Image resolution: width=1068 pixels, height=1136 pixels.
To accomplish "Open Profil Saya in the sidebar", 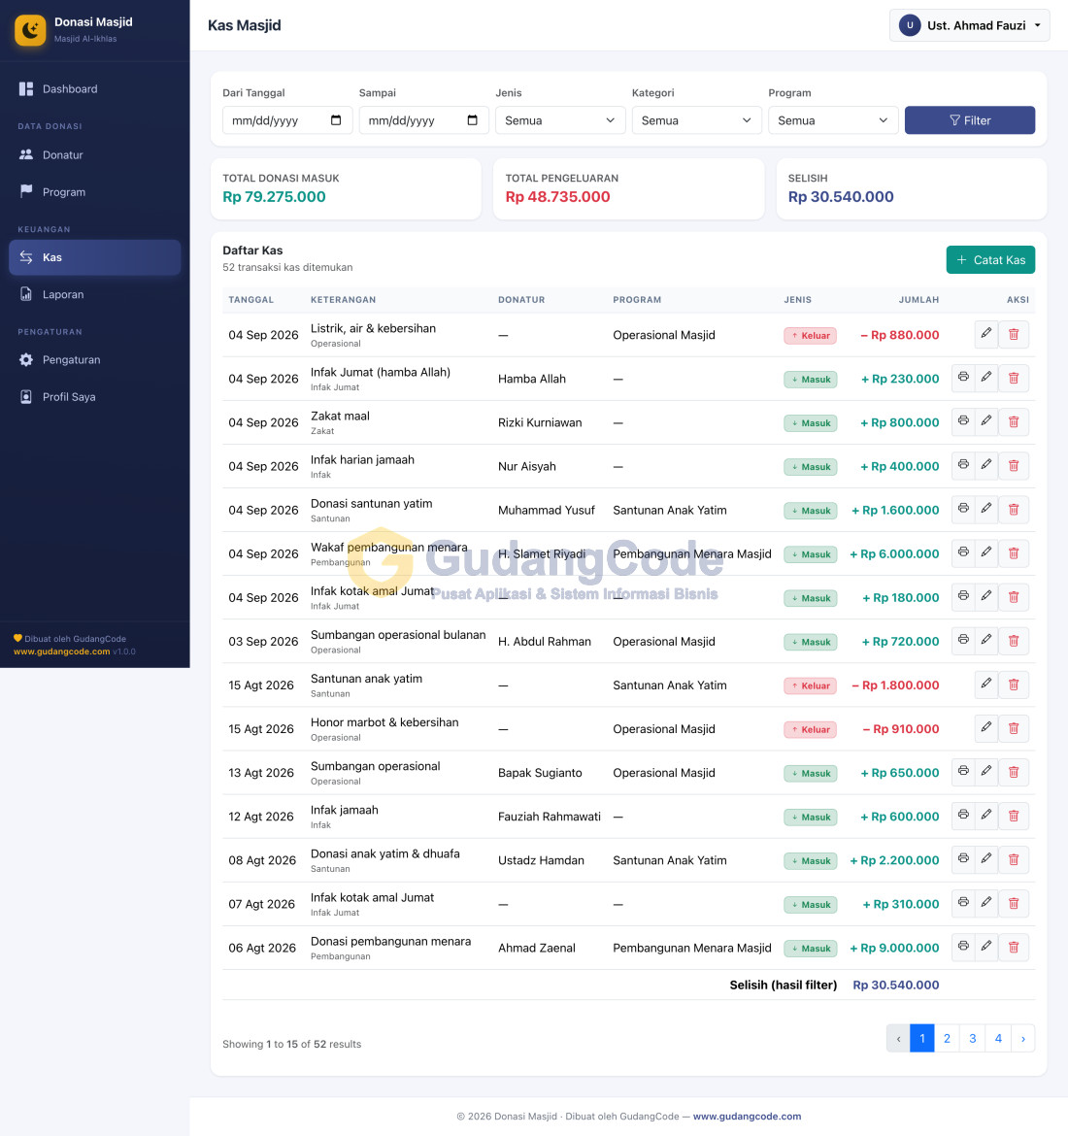I will click(x=95, y=397).
